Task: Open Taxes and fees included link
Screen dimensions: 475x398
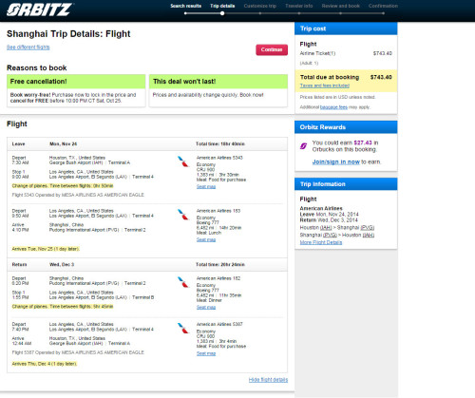Action: [325, 85]
